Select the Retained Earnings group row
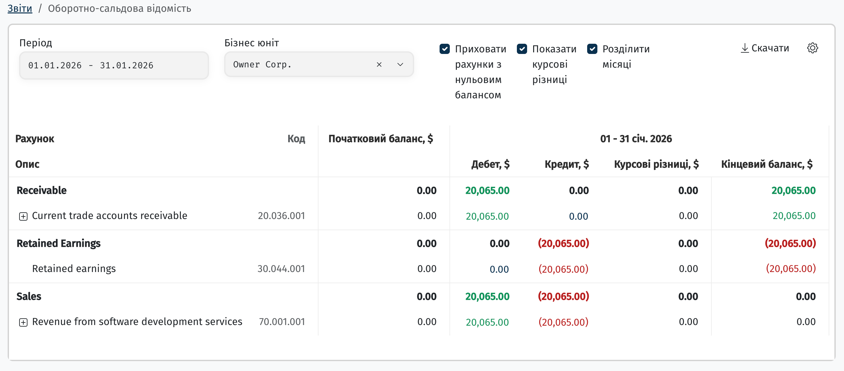Screen dimensions: 844x371 [418, 243]
